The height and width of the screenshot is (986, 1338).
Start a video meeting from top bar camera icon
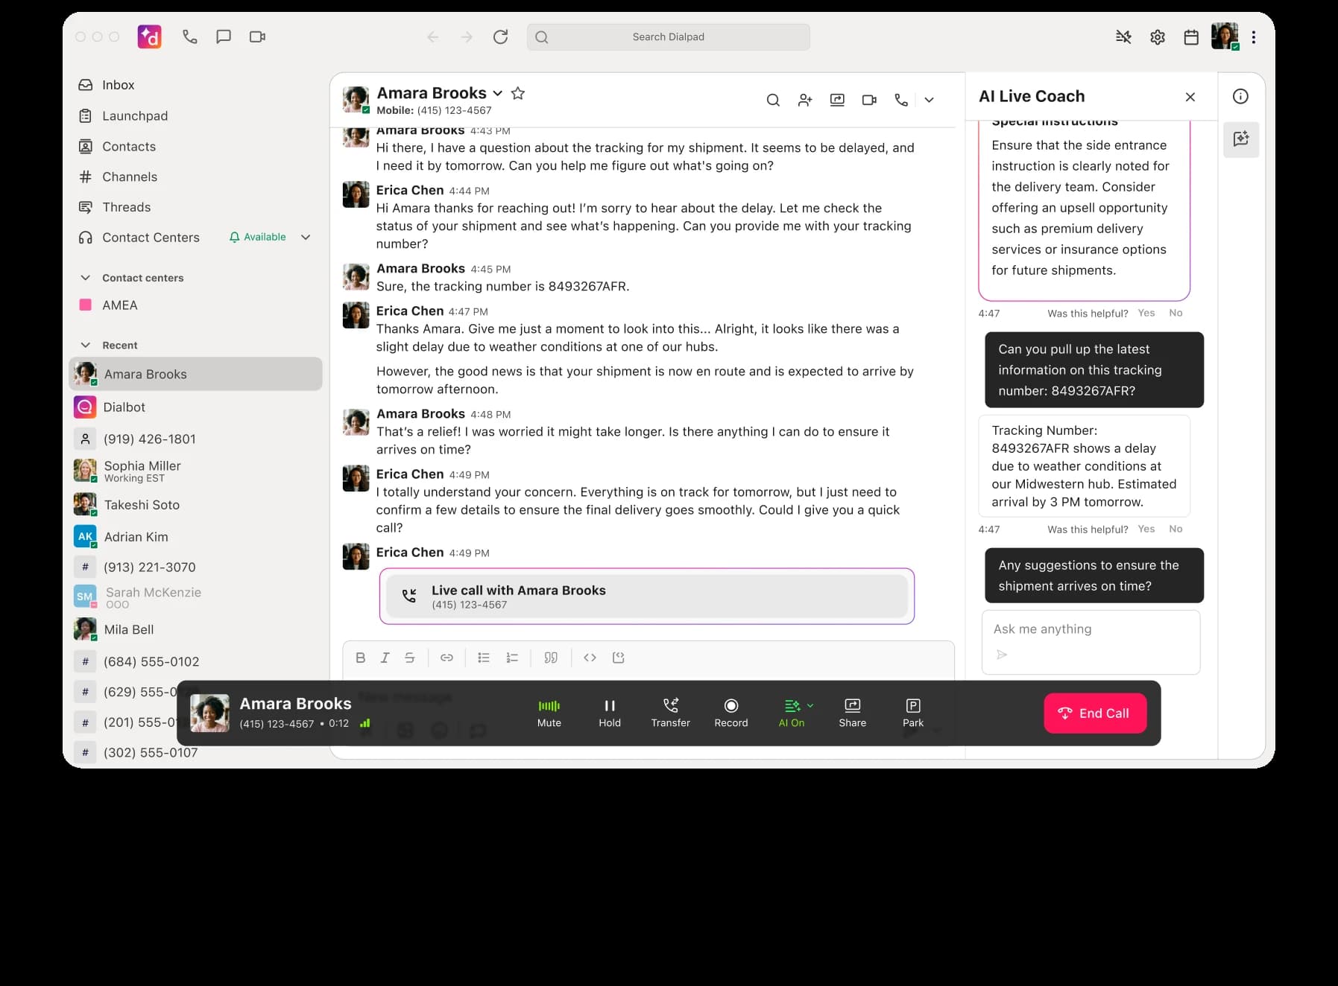[257, 36]
